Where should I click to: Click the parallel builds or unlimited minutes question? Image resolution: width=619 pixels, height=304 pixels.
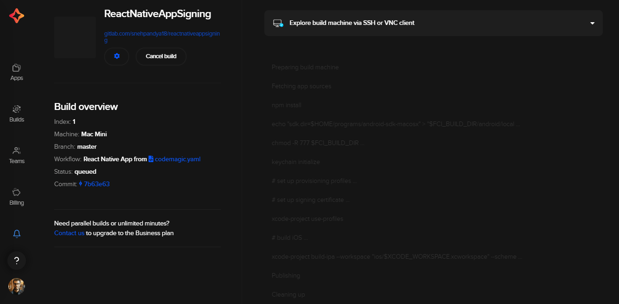point(112,224)
